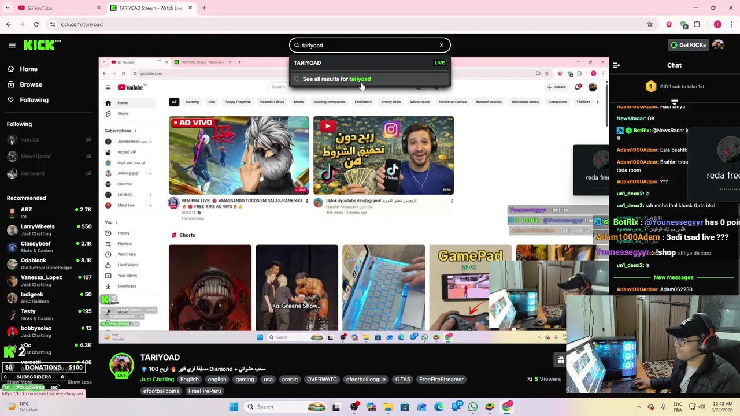Select the TARIYOAD live suggestion

(x=370, y=62)
